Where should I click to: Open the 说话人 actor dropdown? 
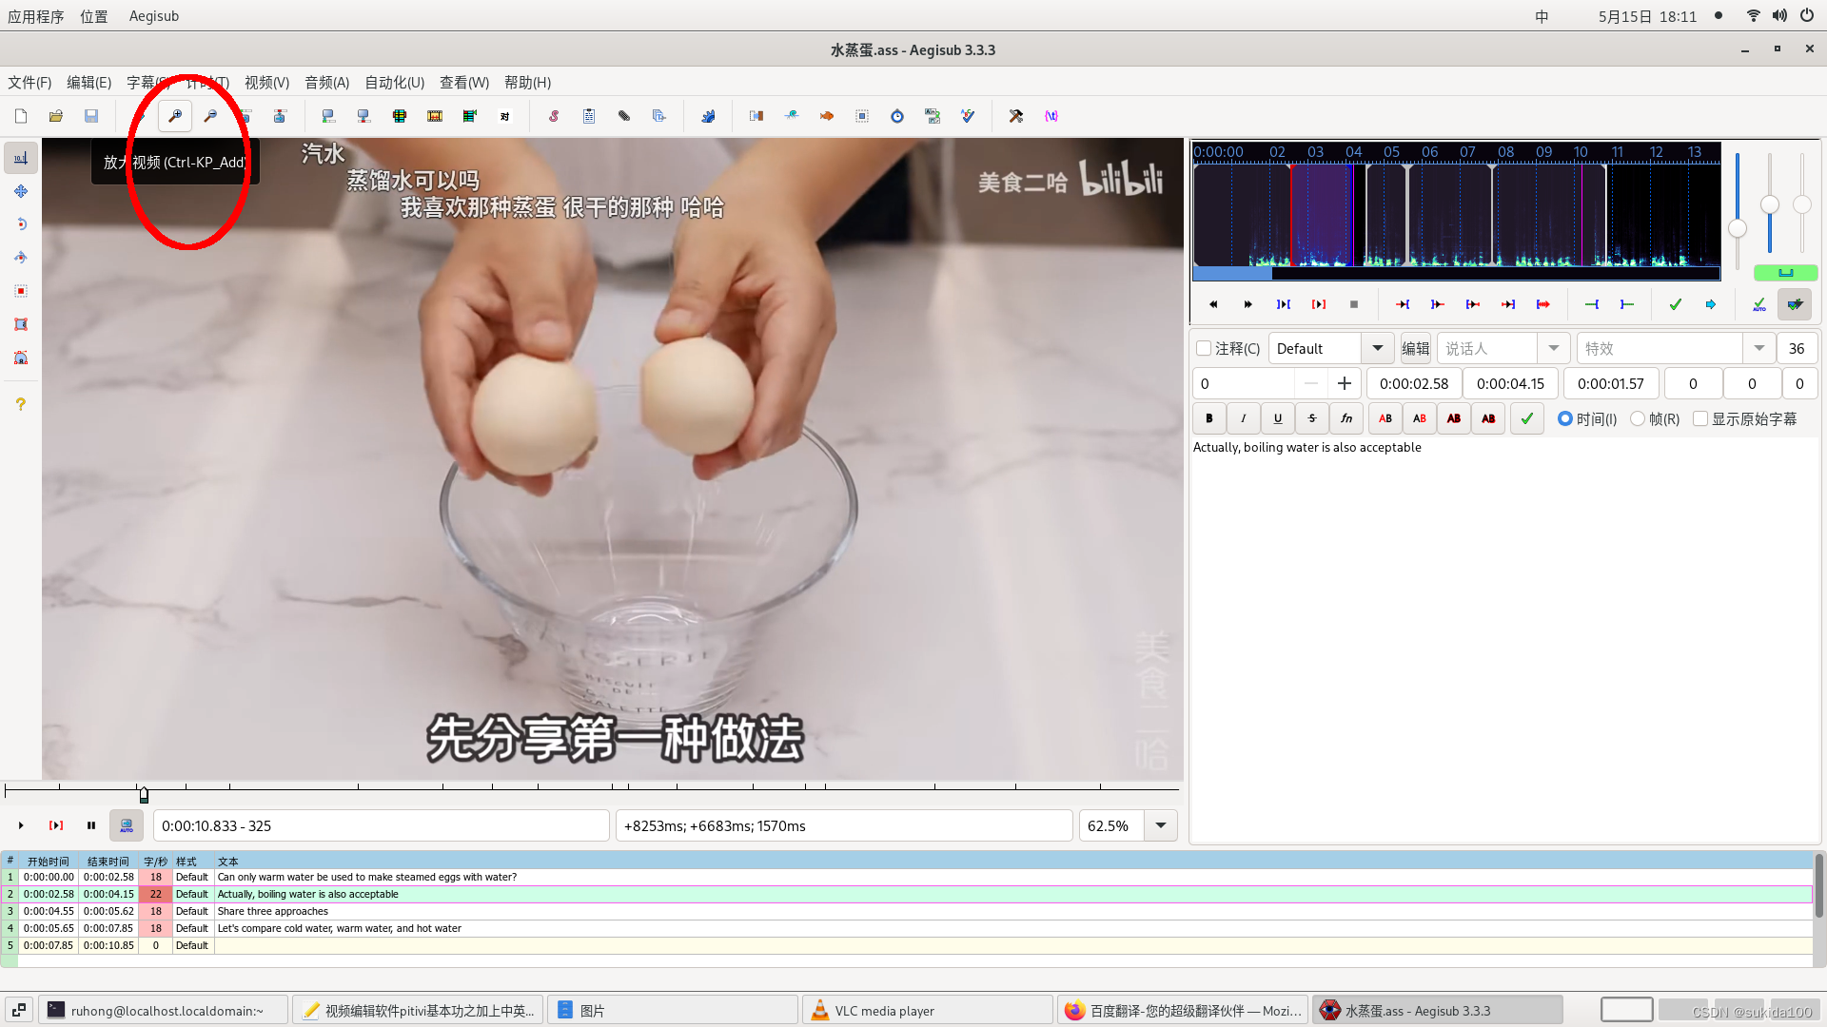click(1553, 349)
